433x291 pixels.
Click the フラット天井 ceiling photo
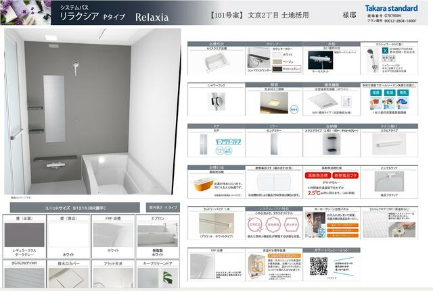pyautogui.click(x=113, y=278)
